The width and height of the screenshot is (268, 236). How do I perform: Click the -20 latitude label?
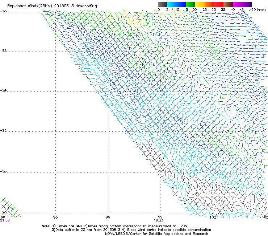click(x=3, y=12)
